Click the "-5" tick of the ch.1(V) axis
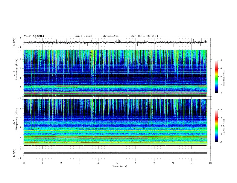Viewport: 237px width, 183px height. point(20,47)
